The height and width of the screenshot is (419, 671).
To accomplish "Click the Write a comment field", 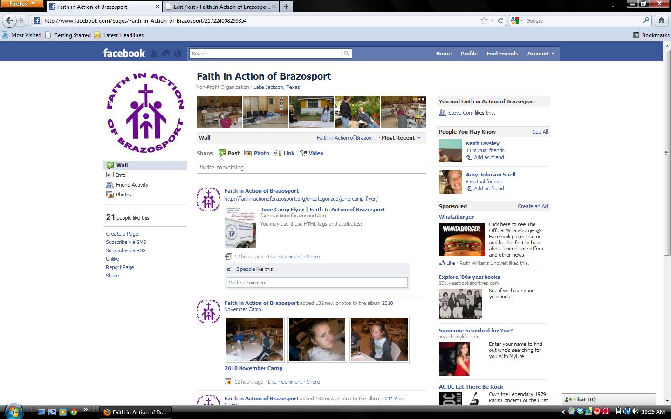I will (x=317, y=283).
